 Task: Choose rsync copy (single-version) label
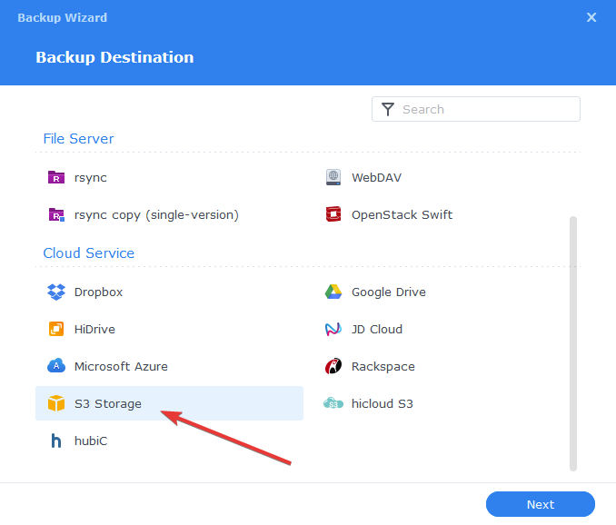coord(156,215)
